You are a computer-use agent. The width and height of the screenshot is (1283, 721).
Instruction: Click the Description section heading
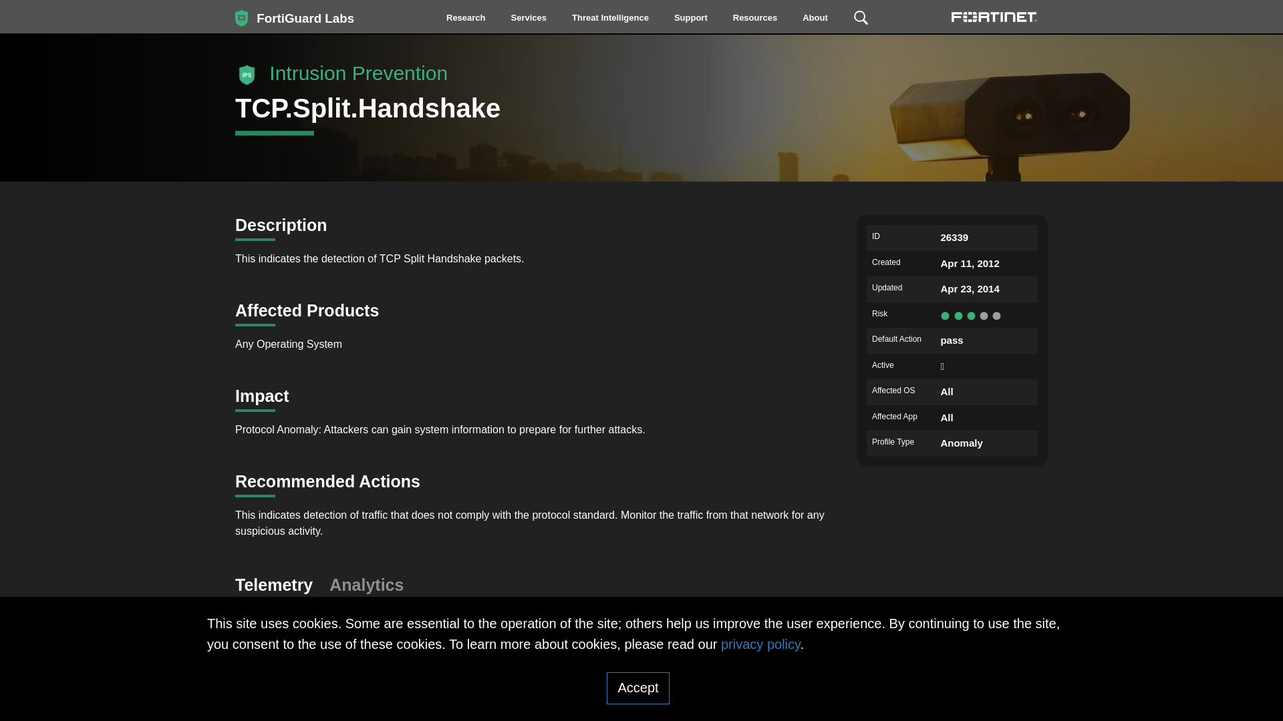pos(281,225)
